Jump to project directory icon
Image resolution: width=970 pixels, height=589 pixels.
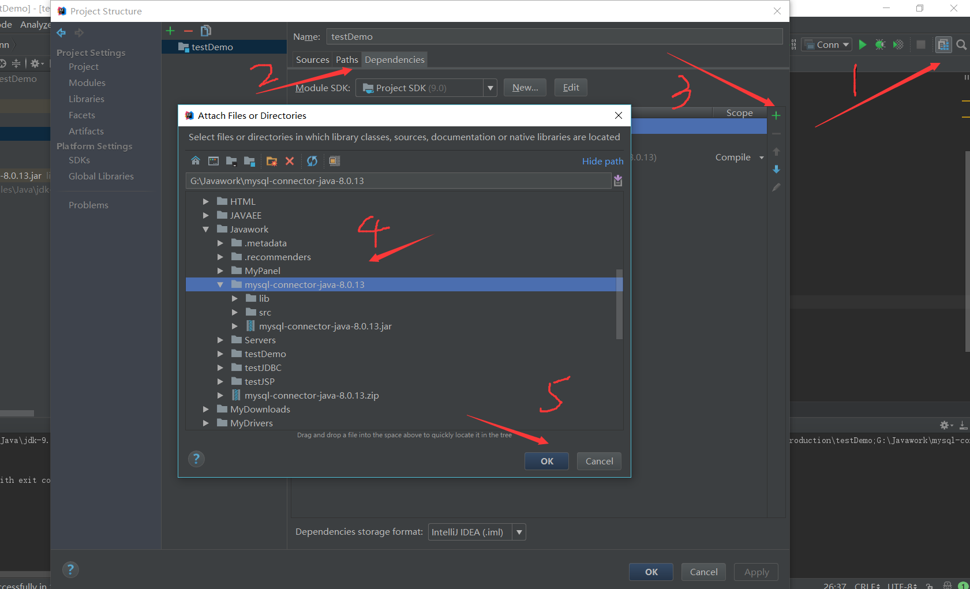point(231,161)
